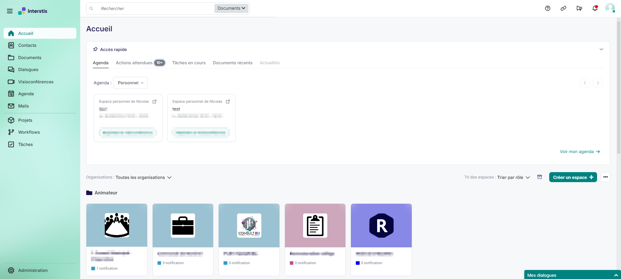This screenshot has height=279, width=621.
Task: Follow the Voir mon agenda link
Action: [x=580, y=151]
